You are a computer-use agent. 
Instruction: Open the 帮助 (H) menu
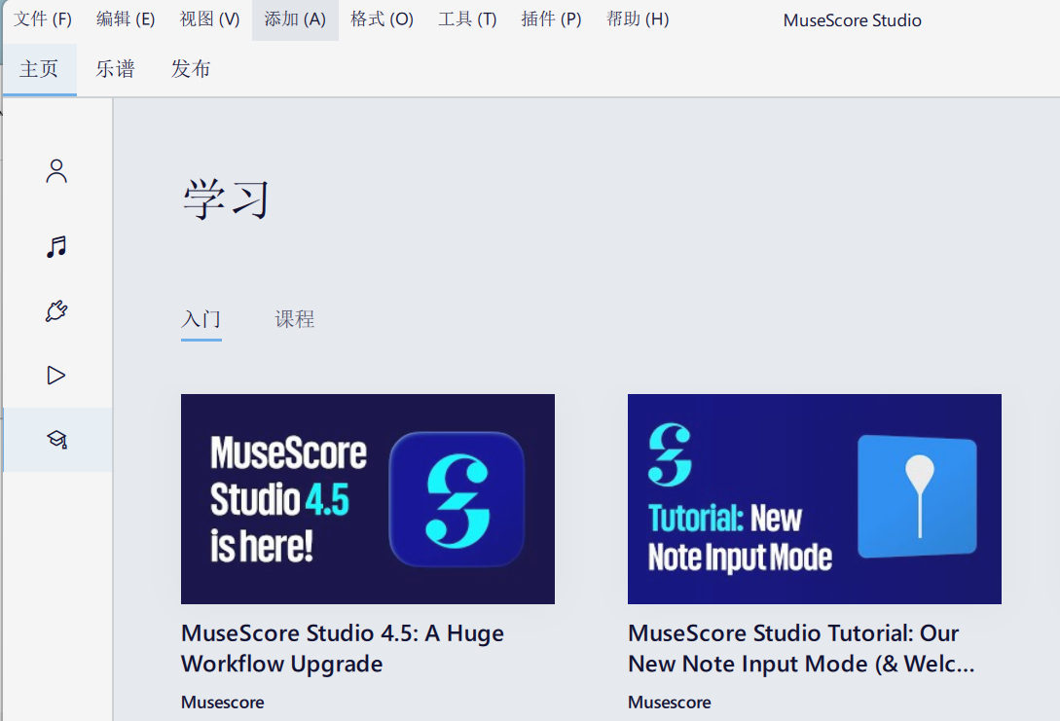pyautogui.click(x=637, y=18)
